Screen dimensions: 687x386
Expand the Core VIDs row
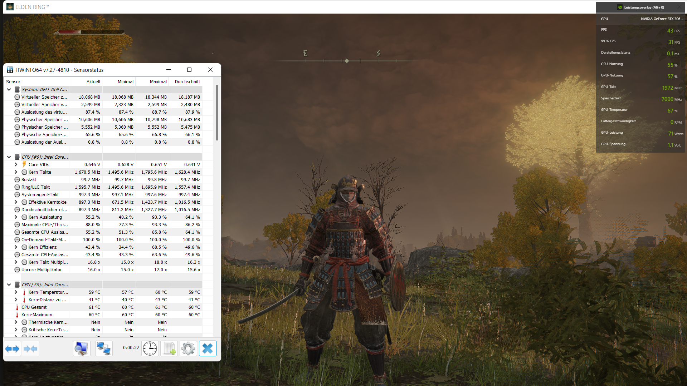[x=16, y=164]
